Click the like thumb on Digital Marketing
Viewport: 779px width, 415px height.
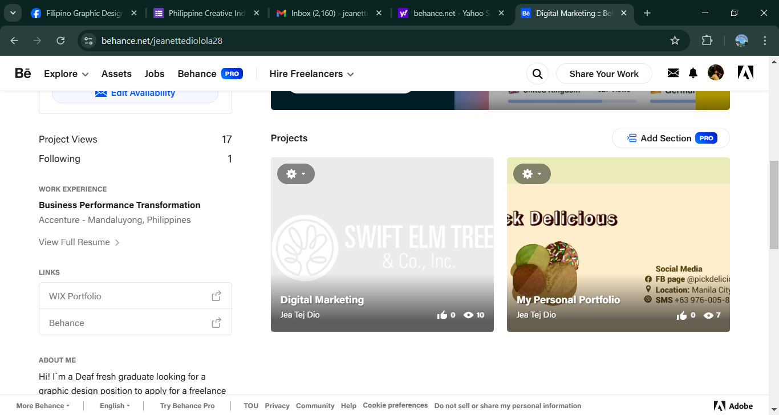click(x=442, y=315)
